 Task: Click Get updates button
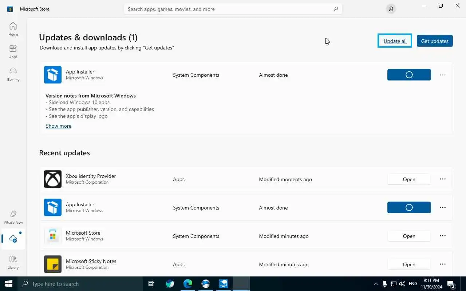pyautogui.click(x=435, y=41)
